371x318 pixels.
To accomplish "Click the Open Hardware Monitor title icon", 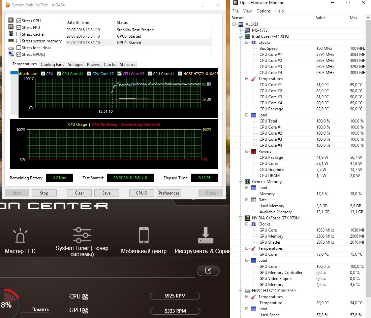I will click(236, 3).
